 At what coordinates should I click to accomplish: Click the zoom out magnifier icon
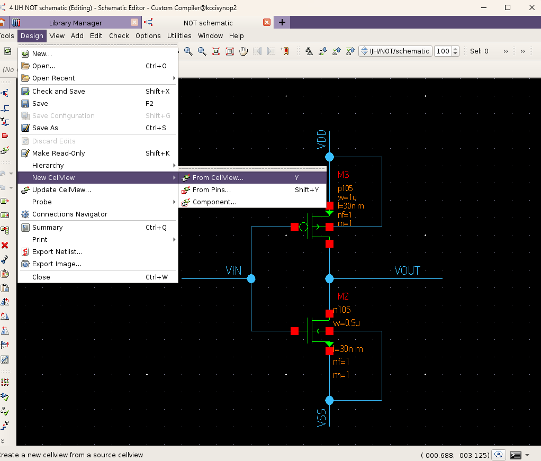point(202,51)
